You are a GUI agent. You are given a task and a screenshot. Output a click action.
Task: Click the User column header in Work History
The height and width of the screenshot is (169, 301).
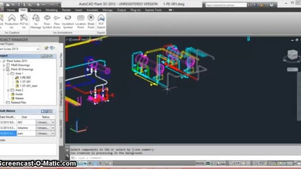click(x=24, y=117)
